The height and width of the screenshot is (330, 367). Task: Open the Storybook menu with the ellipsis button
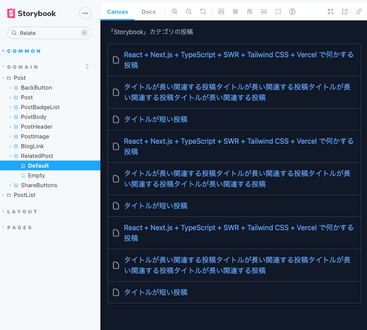pyautogui.click(x=85, y=13)
